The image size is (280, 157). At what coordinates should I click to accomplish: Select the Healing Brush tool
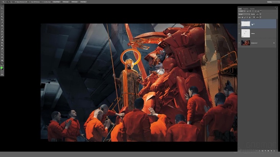tap(2, 26)
